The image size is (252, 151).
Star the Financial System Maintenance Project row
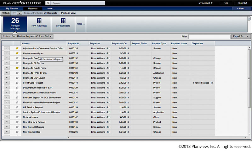[17, 102]
